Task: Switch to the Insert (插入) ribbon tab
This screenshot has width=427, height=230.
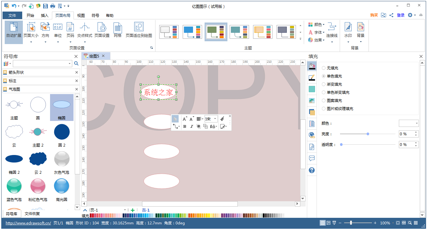Action: pyautogui.click(x=45, y=15)
